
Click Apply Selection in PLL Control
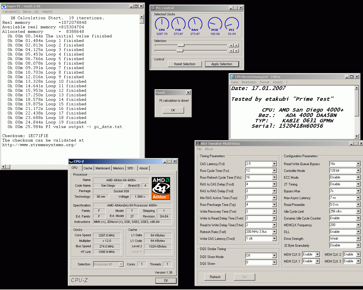click(222, 64)
